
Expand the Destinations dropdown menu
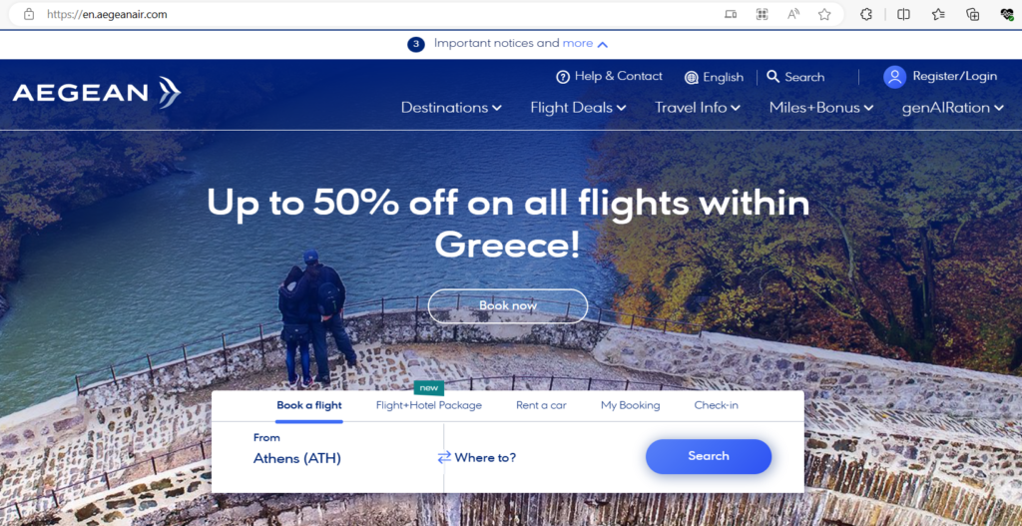pyautogui.click(x=451, y=108)
